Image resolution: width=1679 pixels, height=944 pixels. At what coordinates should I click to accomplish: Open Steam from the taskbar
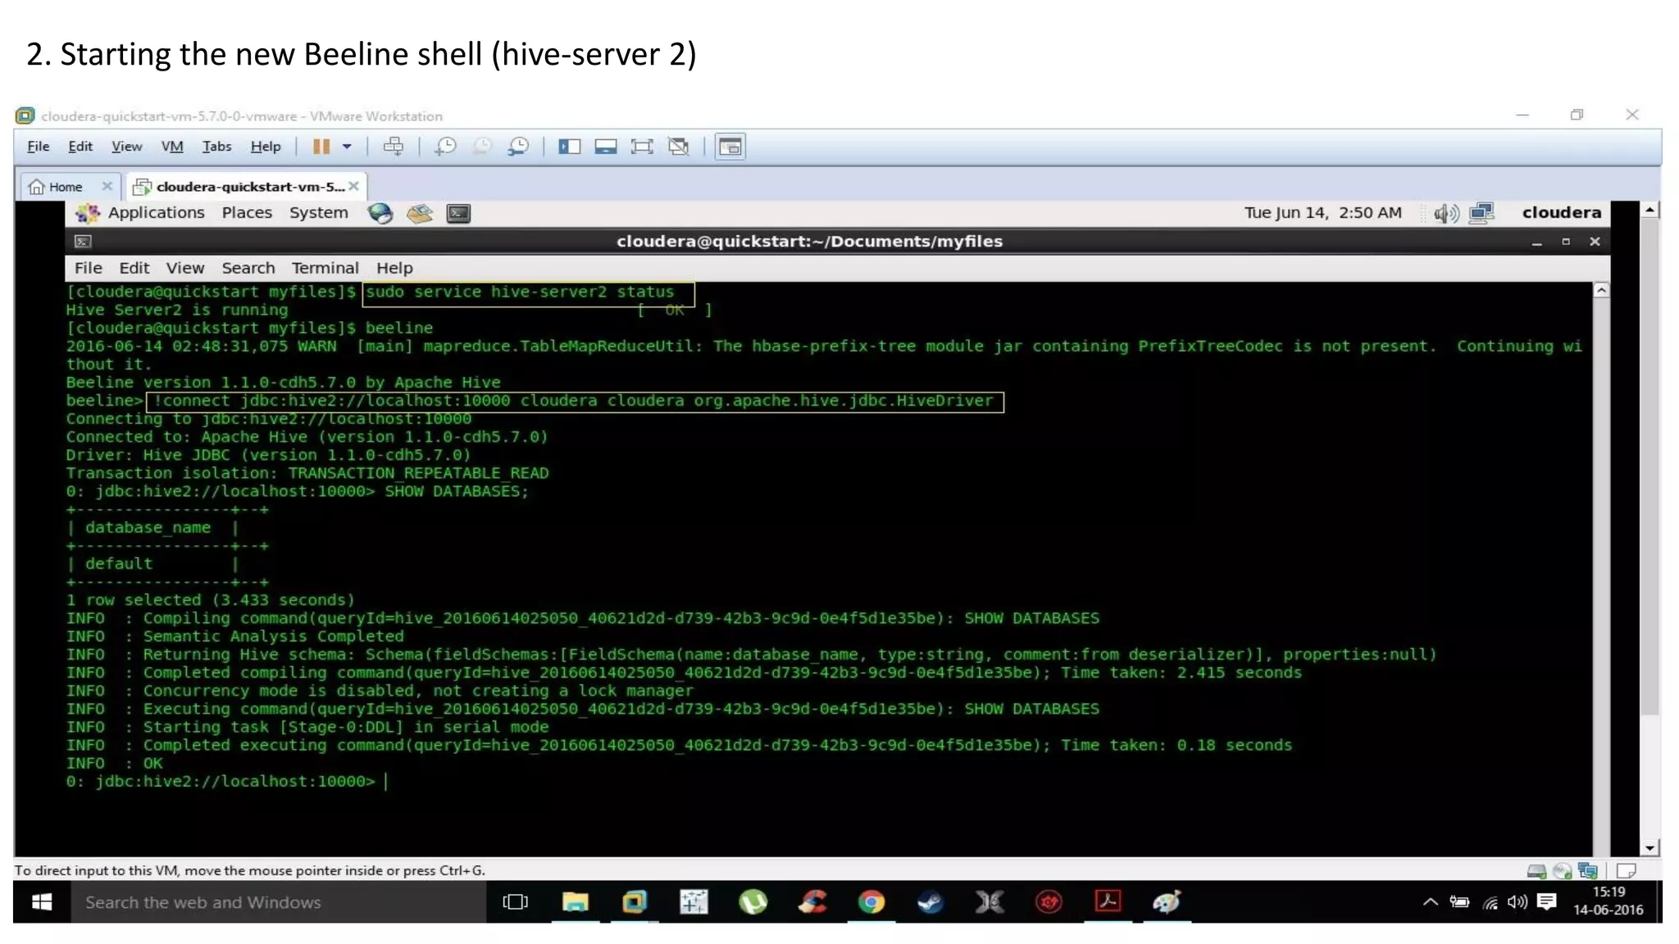931,902
